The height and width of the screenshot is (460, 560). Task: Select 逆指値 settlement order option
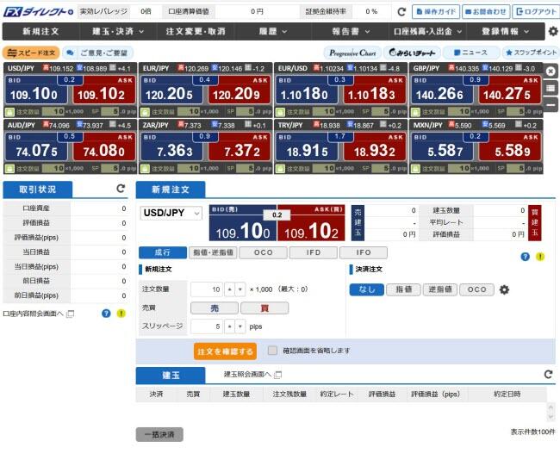(440, 289)
